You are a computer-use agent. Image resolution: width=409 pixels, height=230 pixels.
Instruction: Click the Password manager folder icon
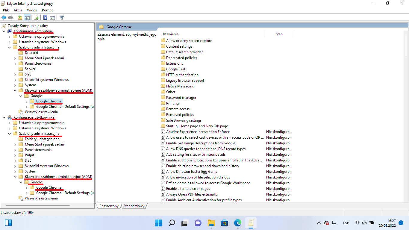pos(163,97)
